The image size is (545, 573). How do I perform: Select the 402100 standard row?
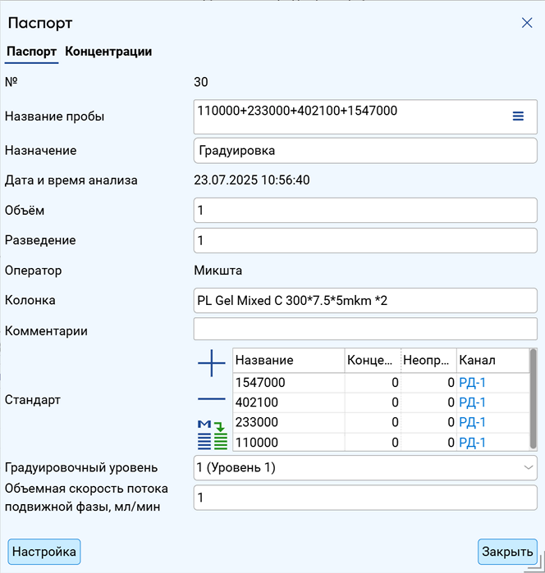click(x=381, y=402)
